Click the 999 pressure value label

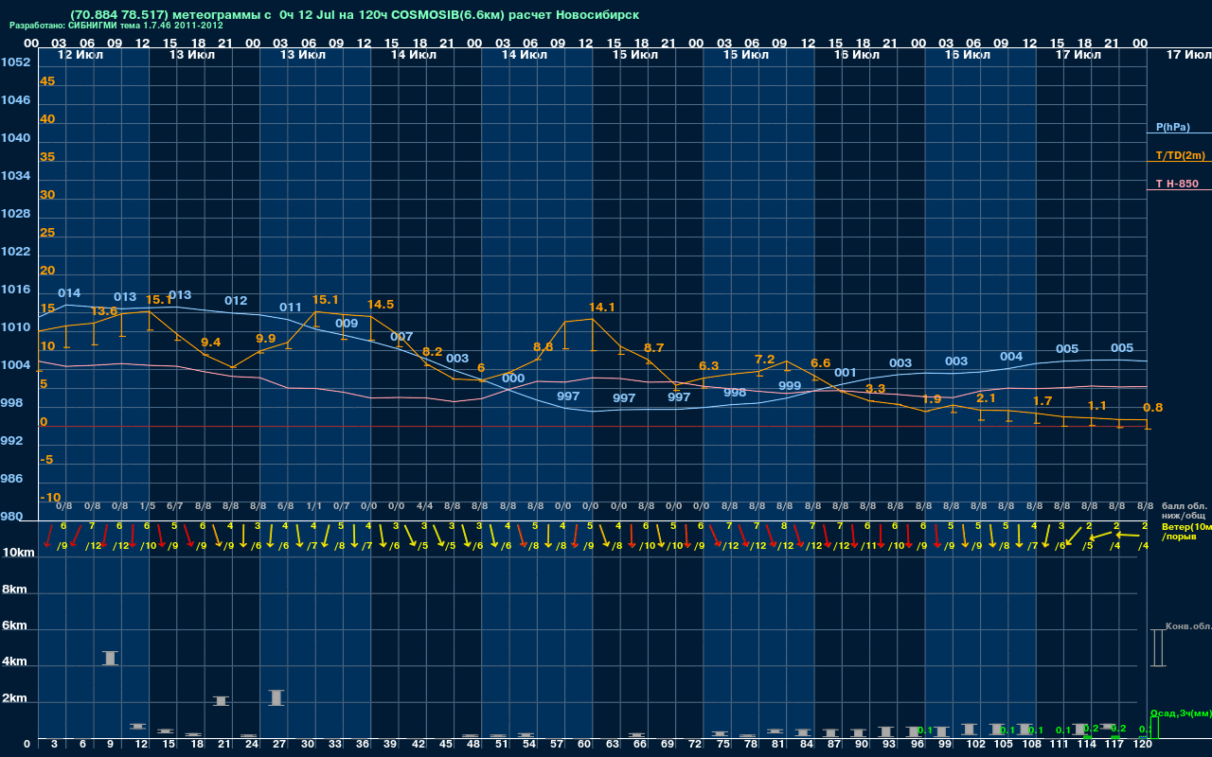pos(790,386)
